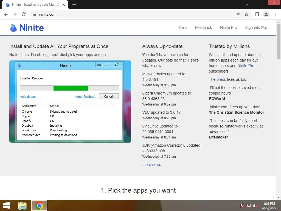Click 'Install and Update All Your Programs at Once' heading
281x211 pixels.
click(x=59, y=46)
